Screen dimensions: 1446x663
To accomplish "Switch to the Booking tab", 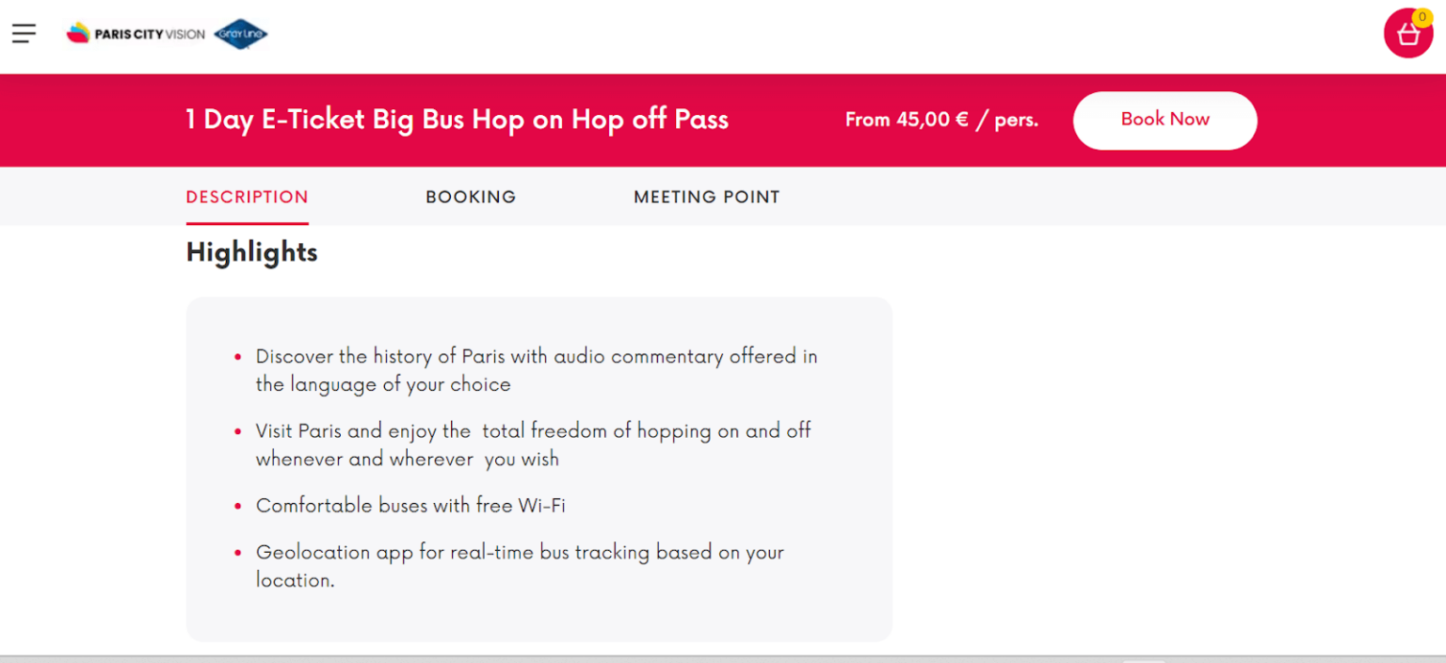I will click(471, 197).
